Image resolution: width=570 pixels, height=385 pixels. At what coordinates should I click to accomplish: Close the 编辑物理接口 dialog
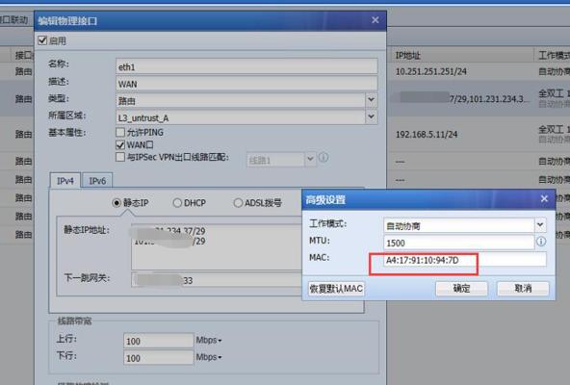click(x=376, y=20)
